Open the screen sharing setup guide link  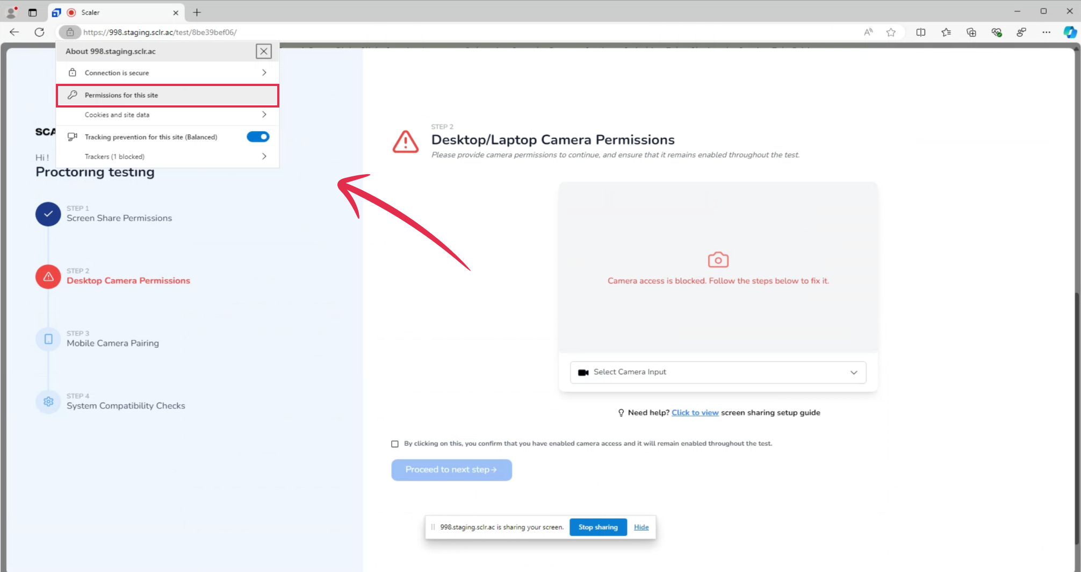click(x=695, y=412)
